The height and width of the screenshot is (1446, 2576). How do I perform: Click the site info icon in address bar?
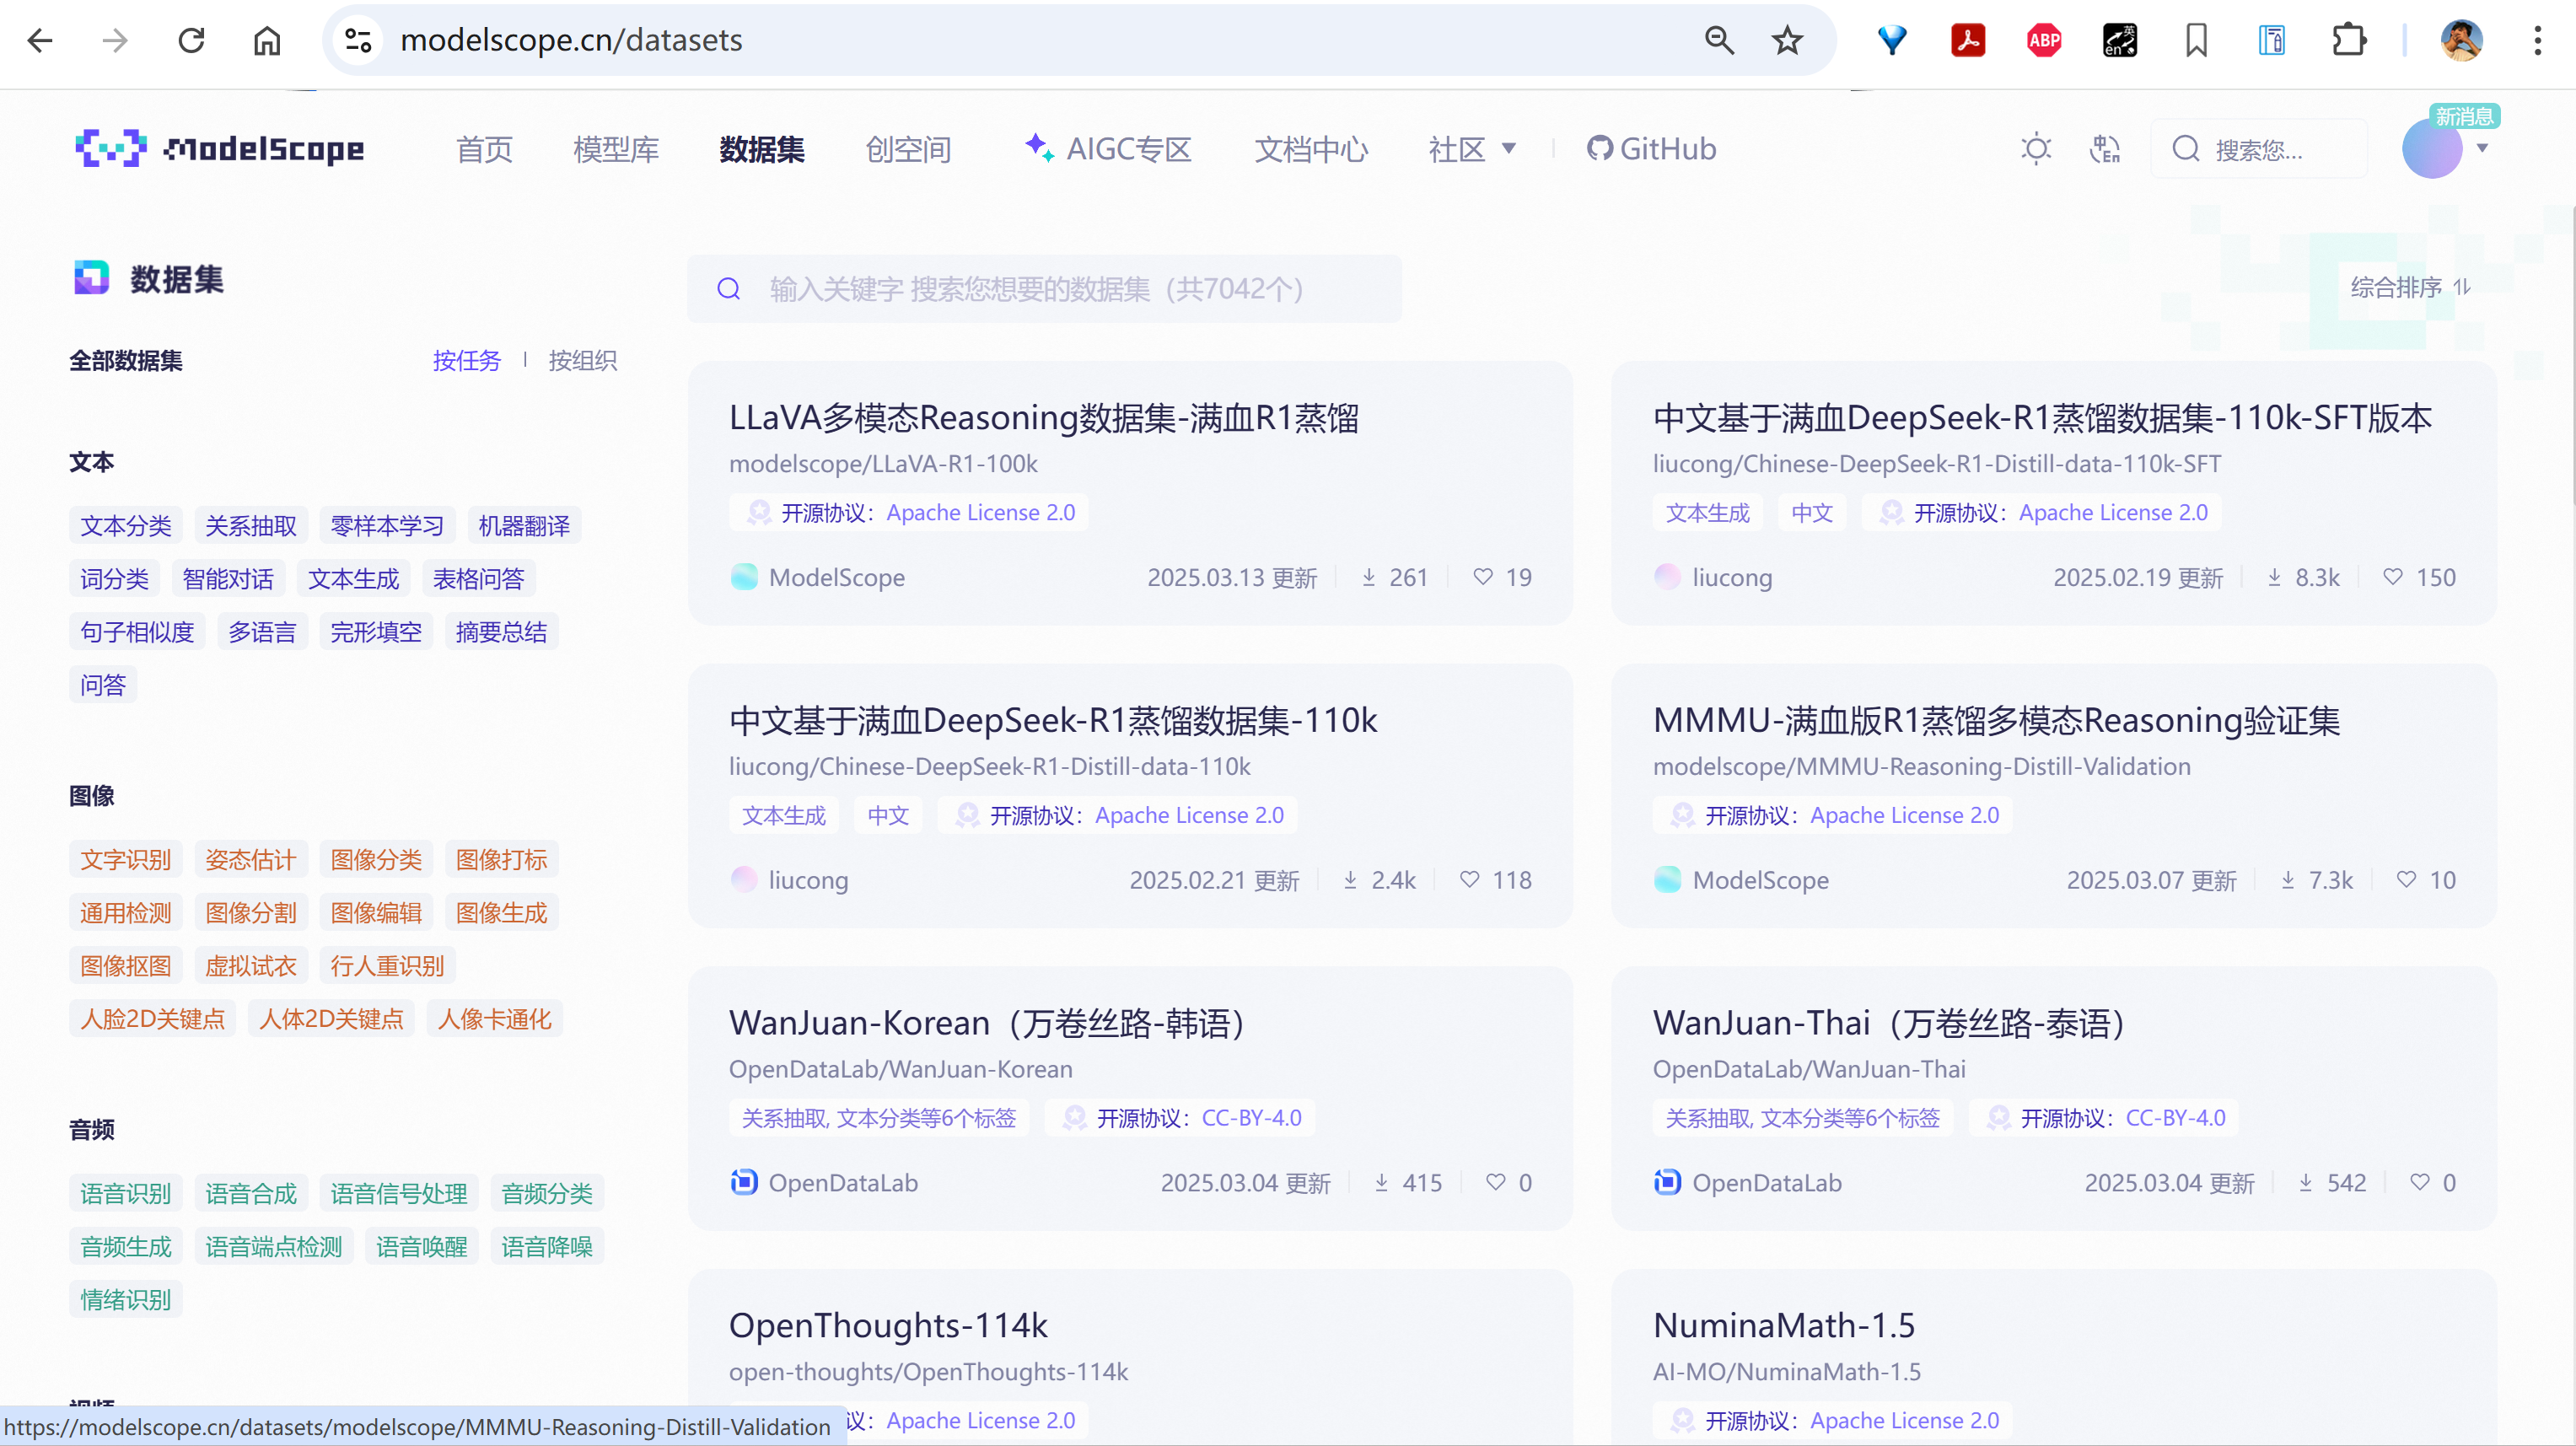coord(357,41)
